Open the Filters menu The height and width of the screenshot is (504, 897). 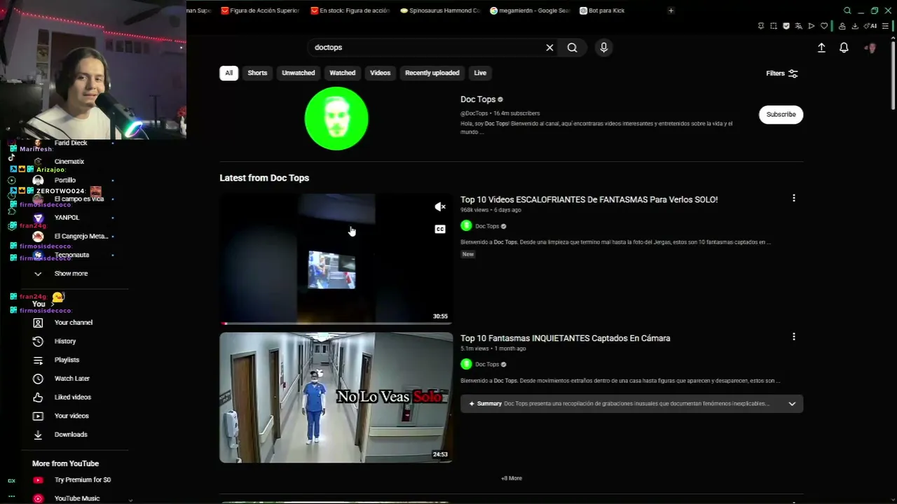pyautogui.click(x=782, y=73)
